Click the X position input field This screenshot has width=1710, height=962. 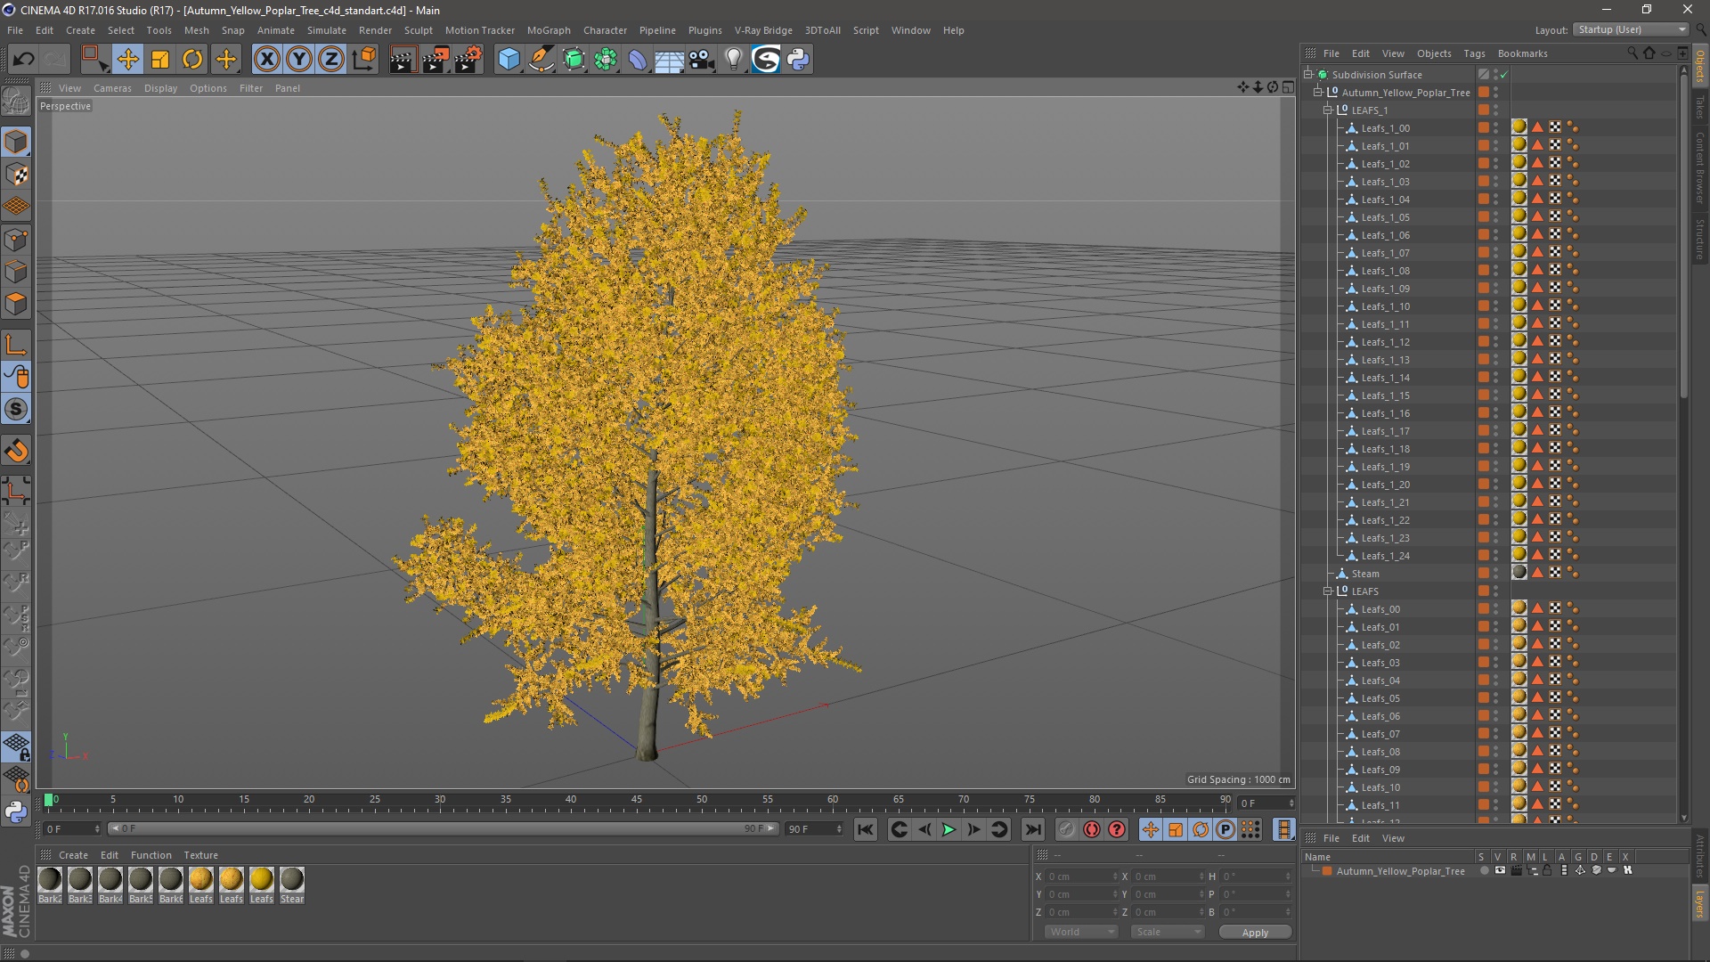pos(1081,876)
